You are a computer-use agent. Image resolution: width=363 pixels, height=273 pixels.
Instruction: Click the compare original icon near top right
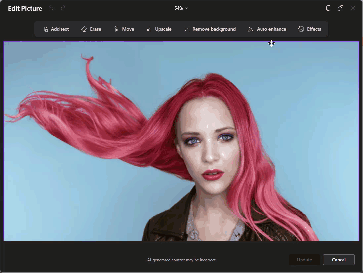pyautogui.click(x=328, y=8)
